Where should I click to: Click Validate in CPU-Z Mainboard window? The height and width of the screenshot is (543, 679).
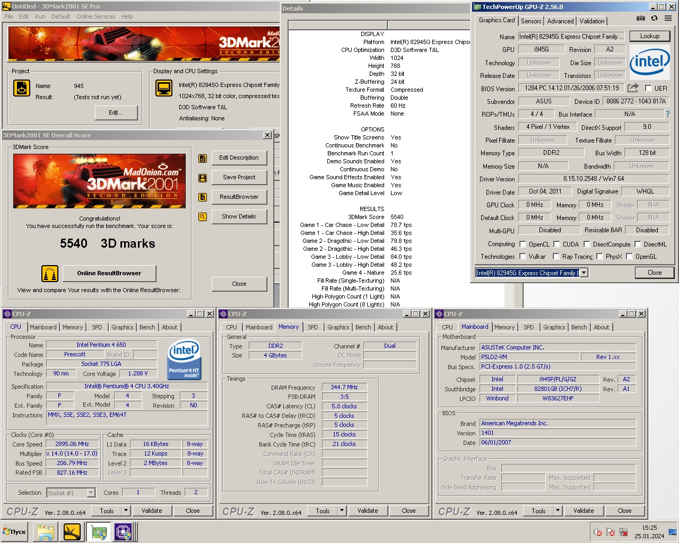584,511
